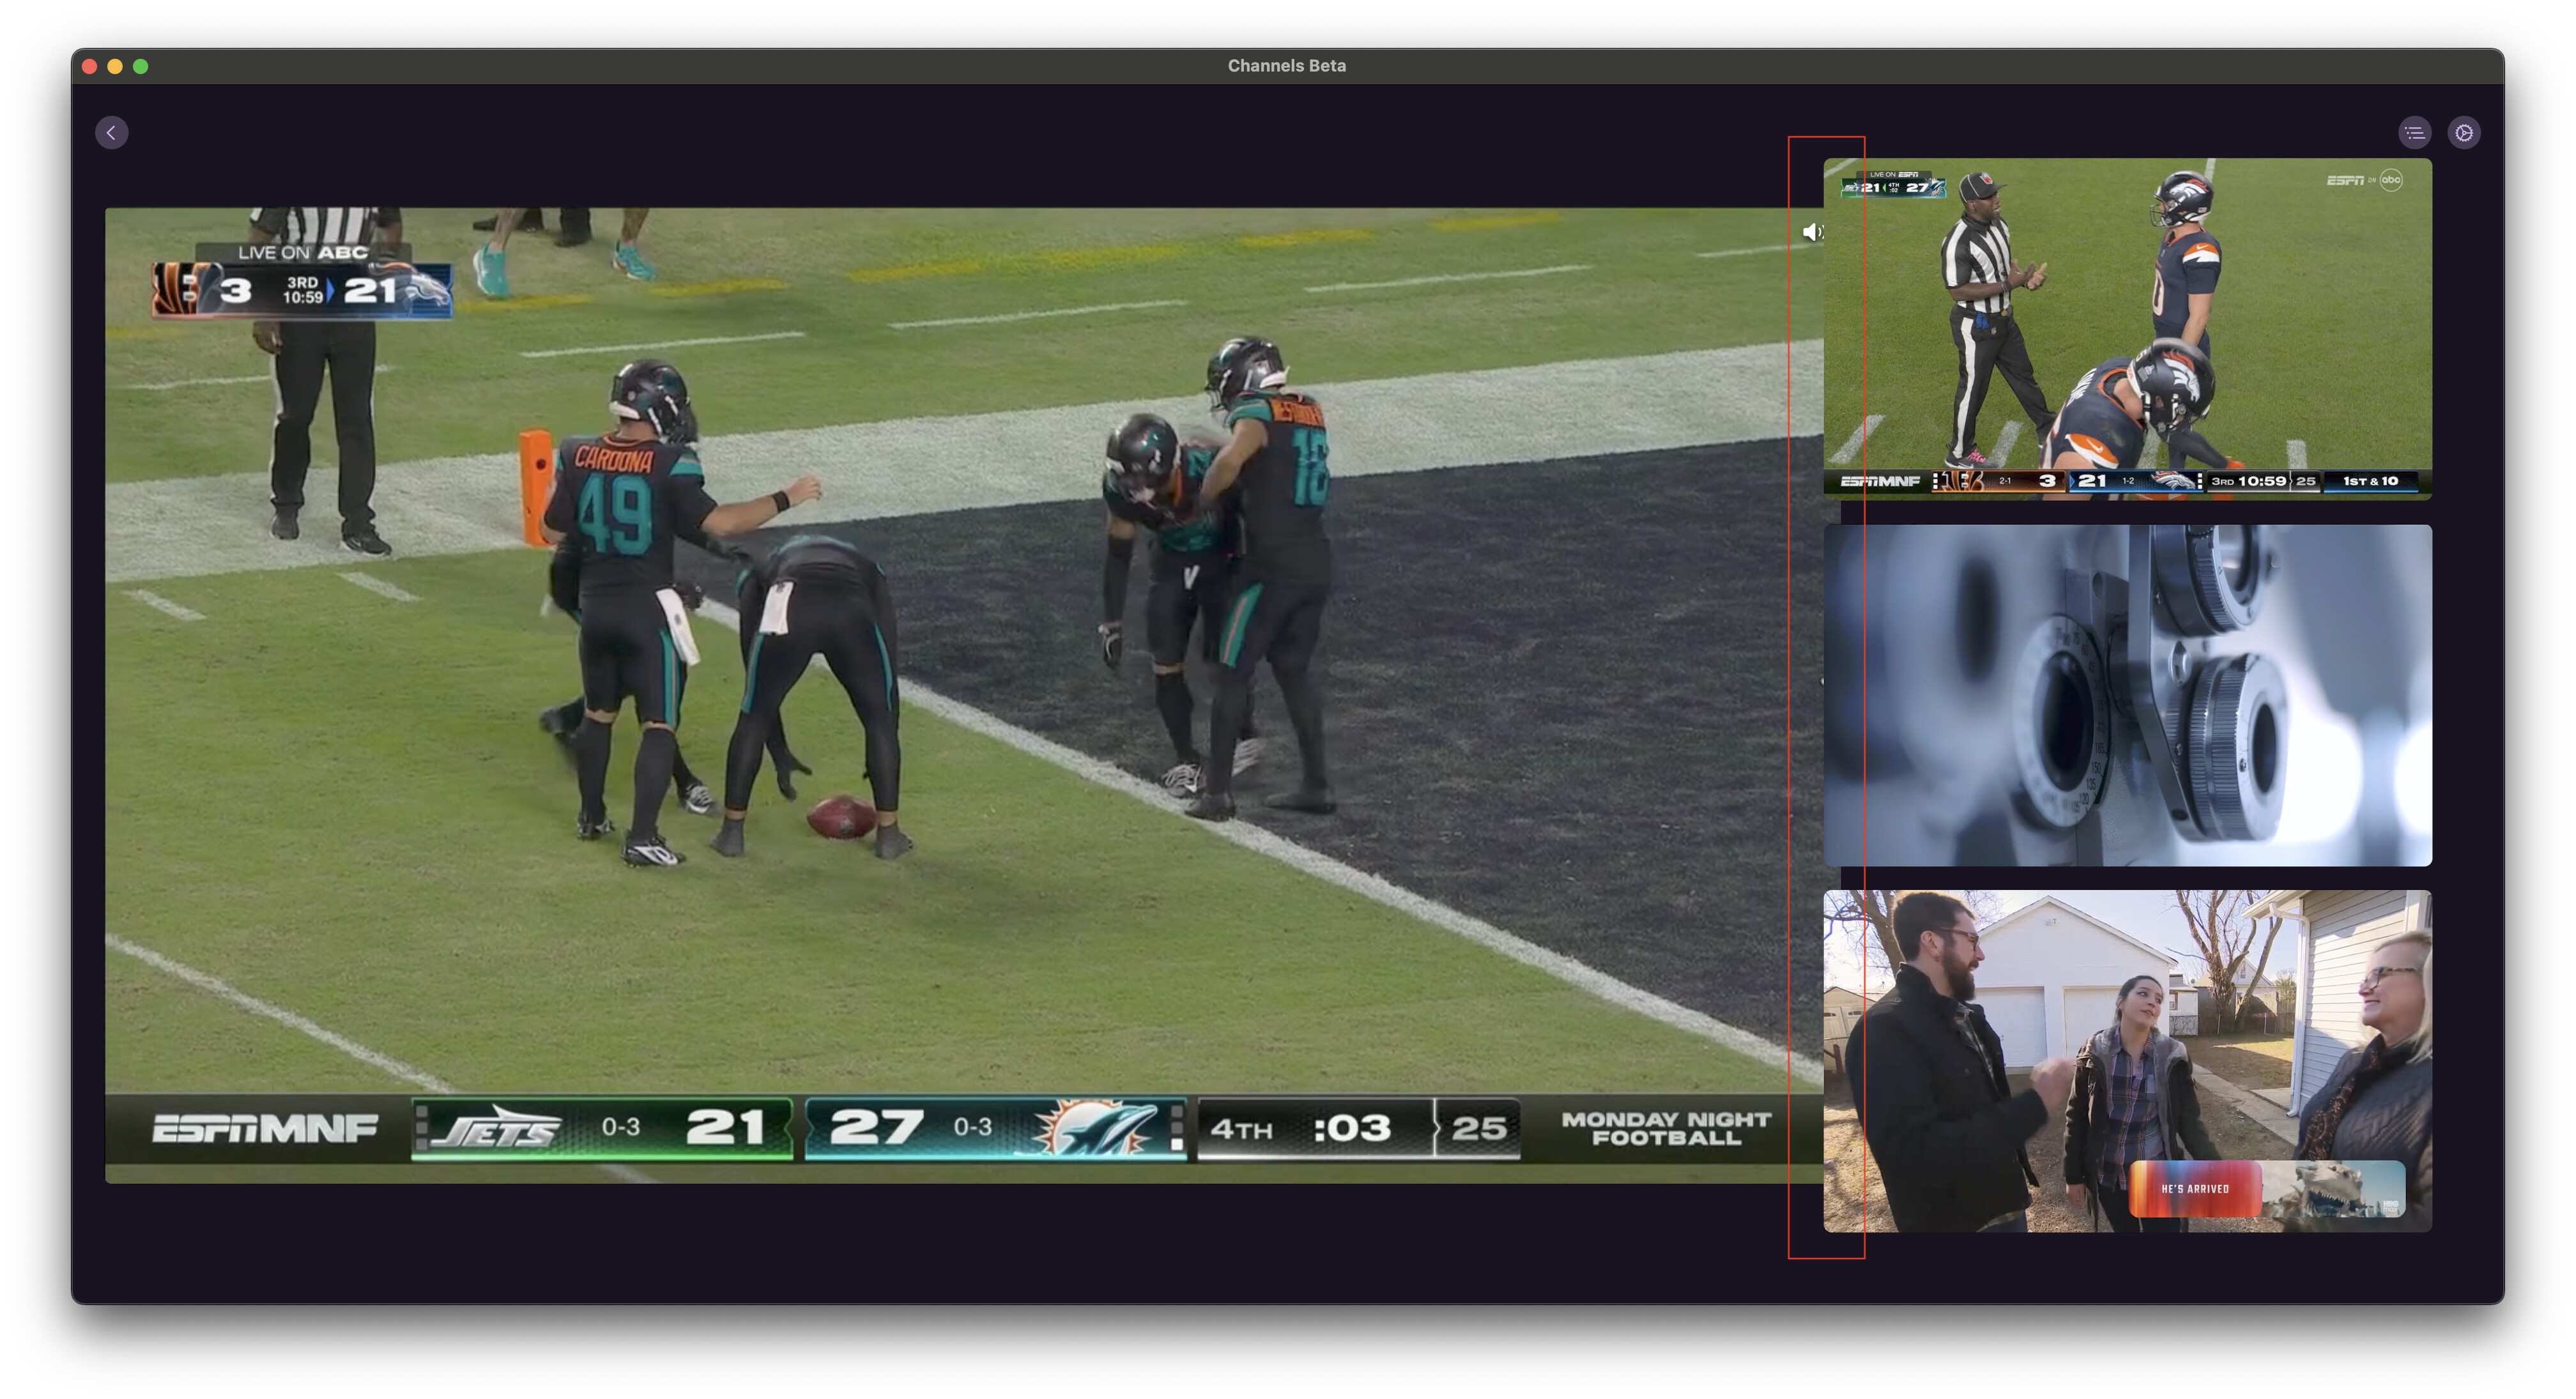Go back using the chevron button

(111, 133)
